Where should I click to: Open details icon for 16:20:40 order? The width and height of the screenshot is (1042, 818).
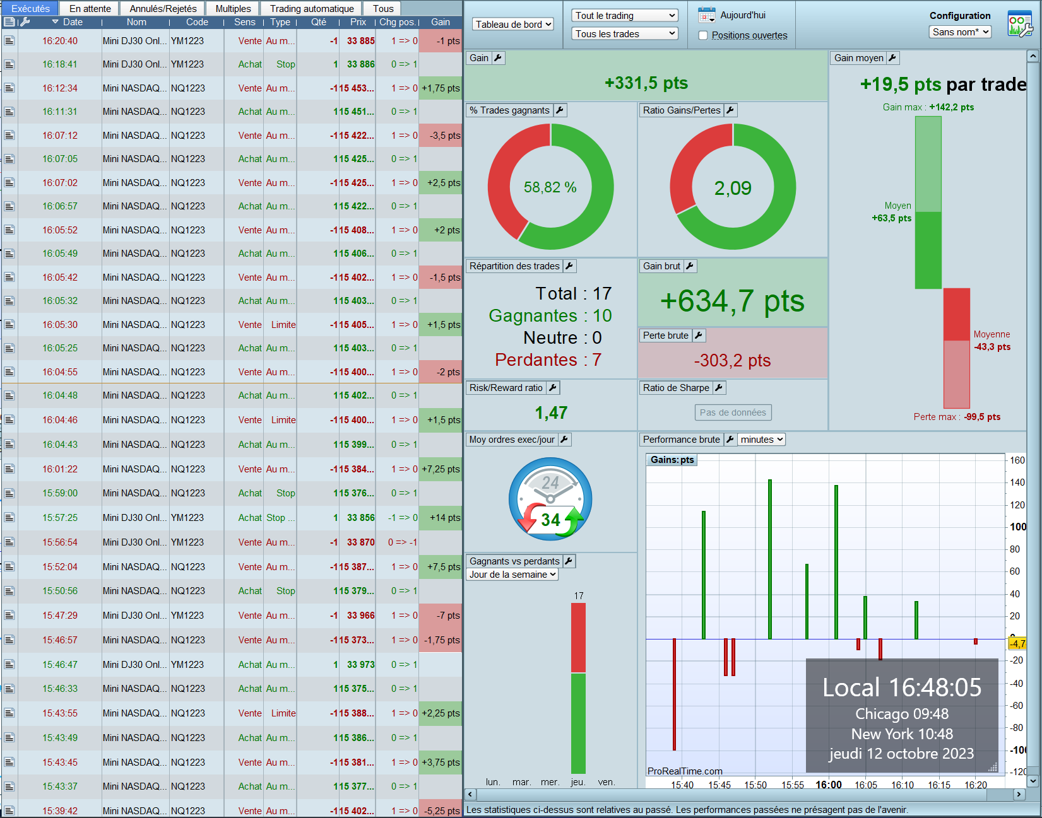point(9,41)
